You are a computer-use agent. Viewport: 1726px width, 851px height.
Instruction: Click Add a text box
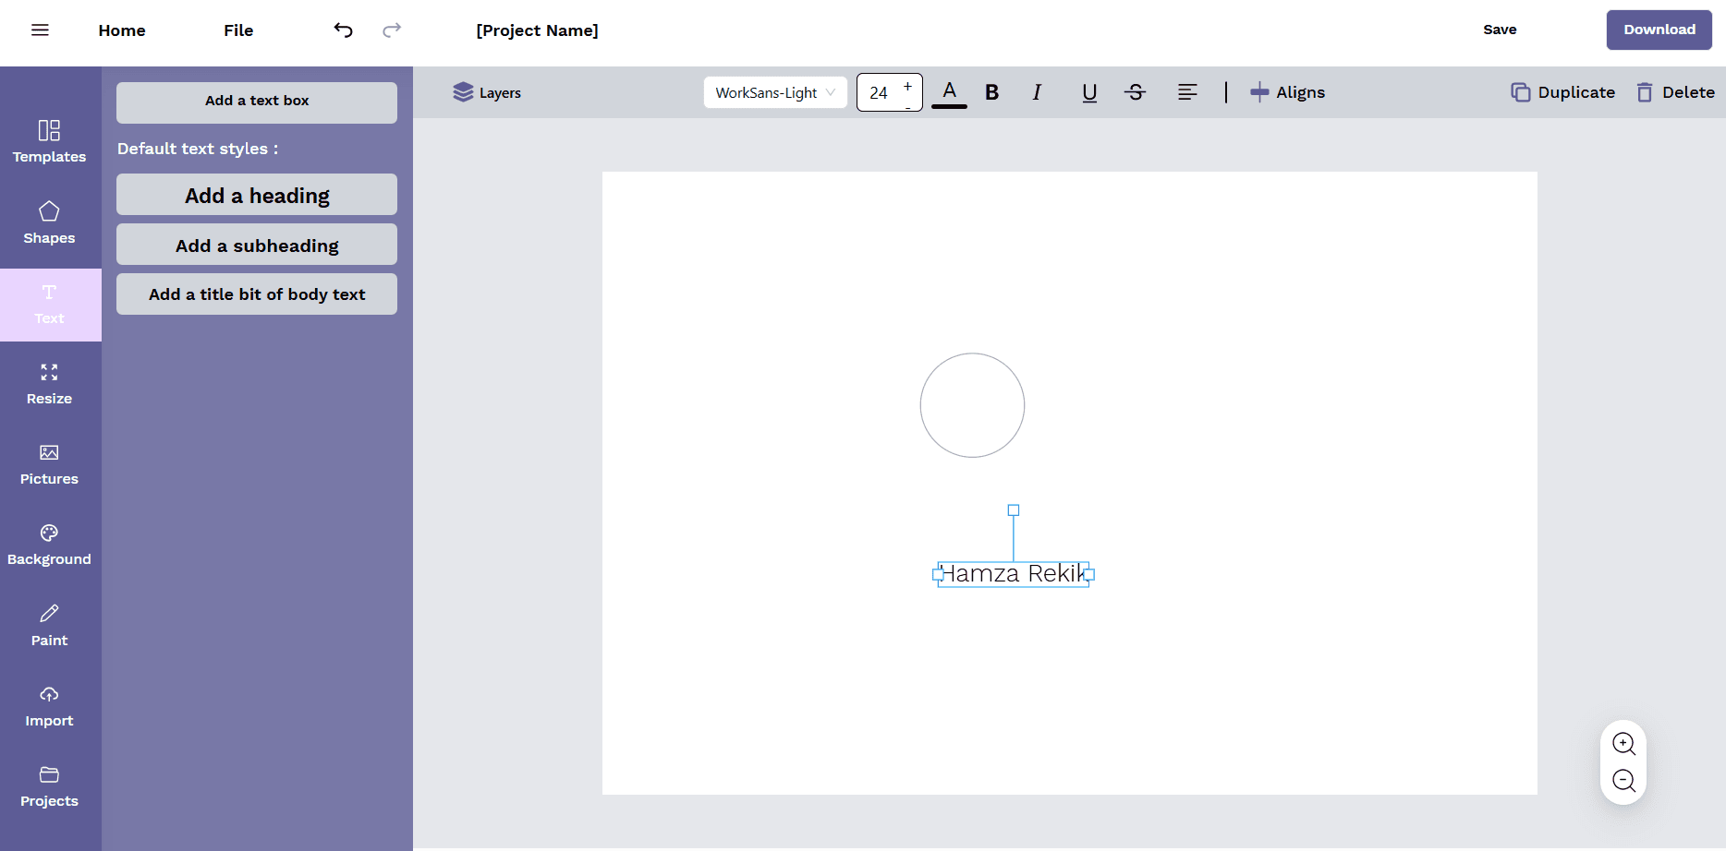point(257,102)
